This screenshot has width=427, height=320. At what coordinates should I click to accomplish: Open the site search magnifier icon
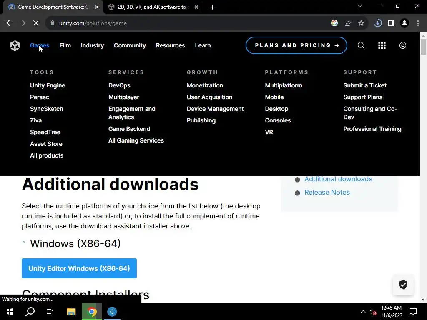[x=361, y=45]
